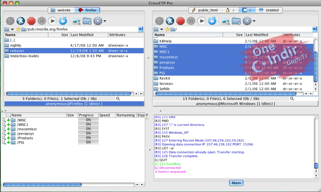Click the search magnifier under the Microsoft Windows file list

pos(292,99)
